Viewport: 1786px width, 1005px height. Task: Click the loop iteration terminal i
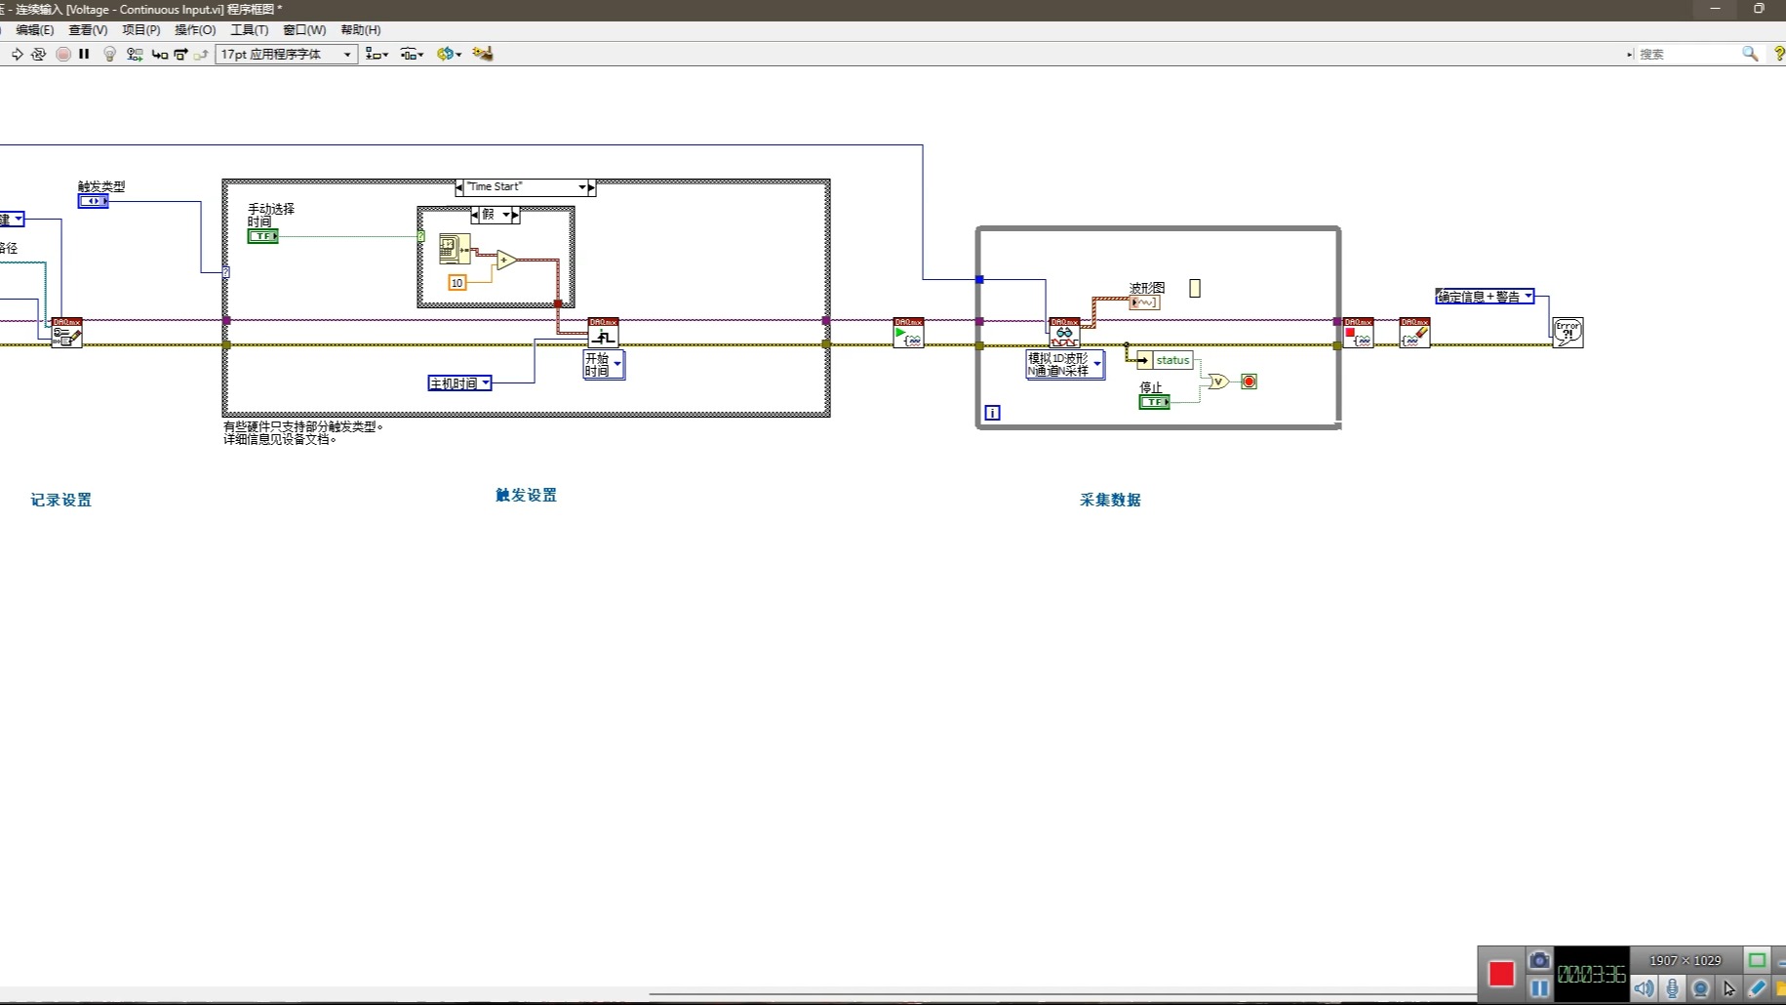pyautogui.click(x=992, y=413)
